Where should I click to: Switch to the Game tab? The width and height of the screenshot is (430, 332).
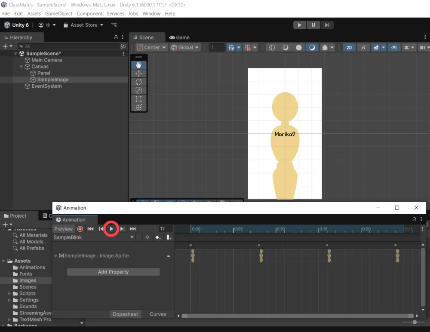click(x=180, y=37)
